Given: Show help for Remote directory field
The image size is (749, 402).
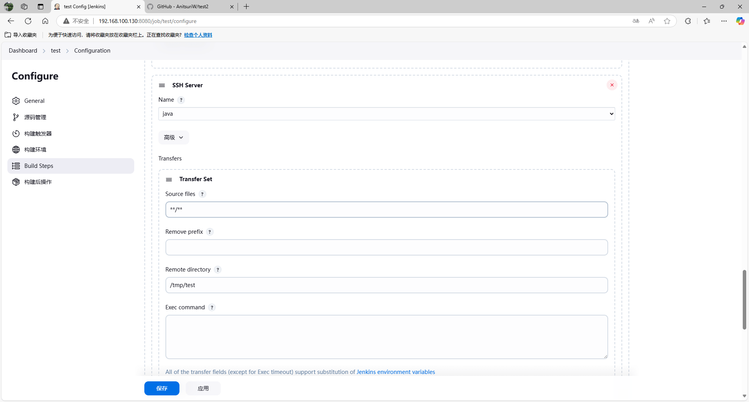Looking at the screenshot, I should point(218,270).
